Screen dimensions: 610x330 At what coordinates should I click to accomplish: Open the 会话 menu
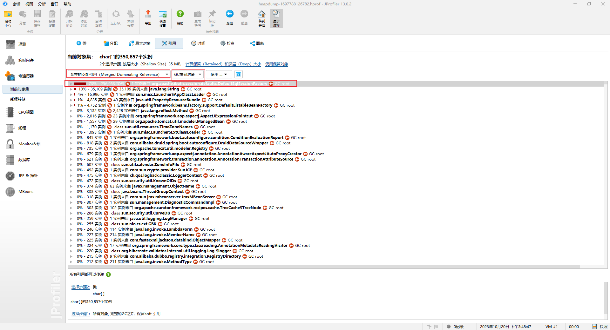click(17, 4)
